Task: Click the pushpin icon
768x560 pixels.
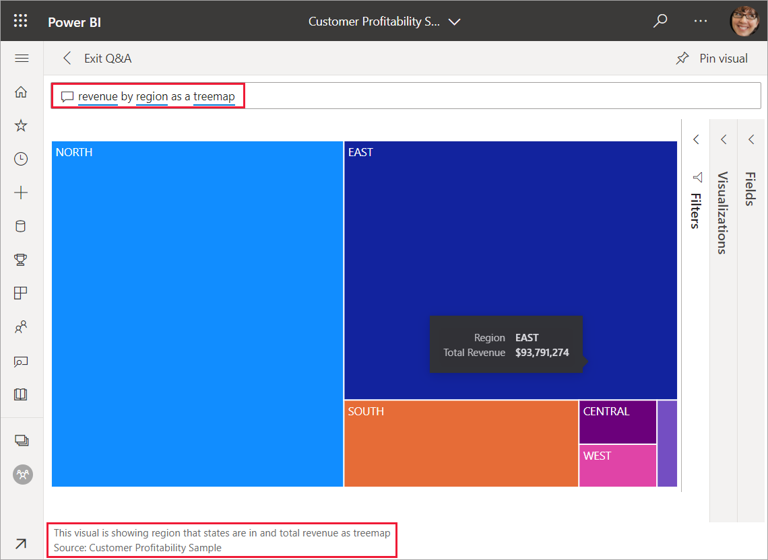Action: coord(682,59)
